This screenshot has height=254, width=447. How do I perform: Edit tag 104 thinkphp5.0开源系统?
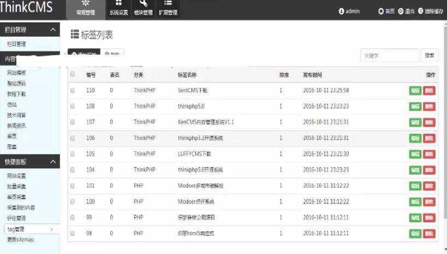[x=415, y=170]
